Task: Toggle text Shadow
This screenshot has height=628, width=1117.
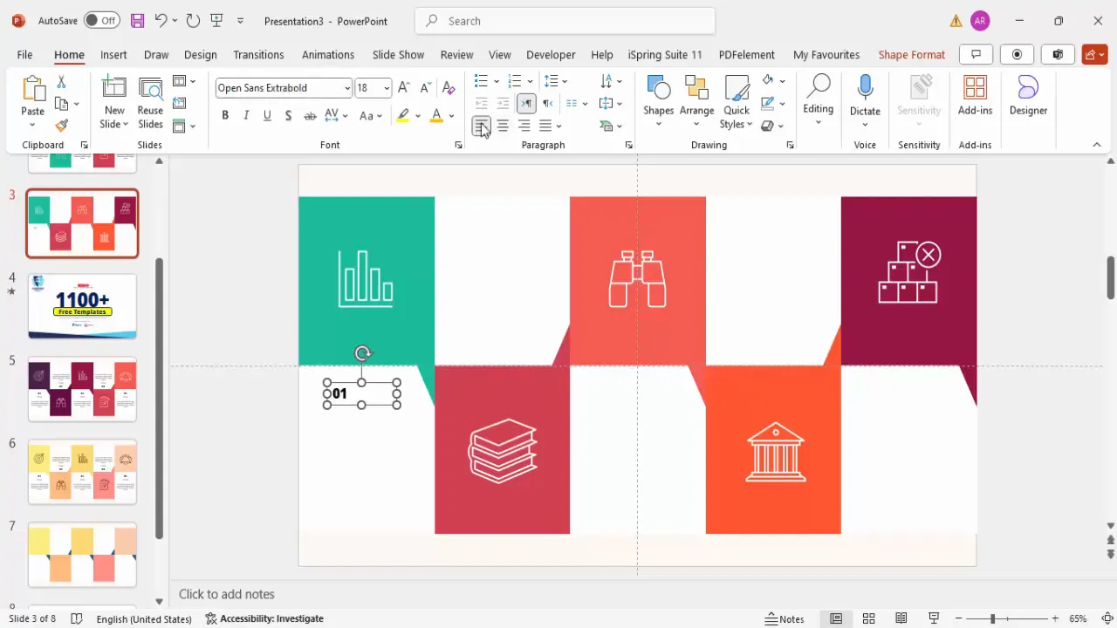Action: pos(288,115)
